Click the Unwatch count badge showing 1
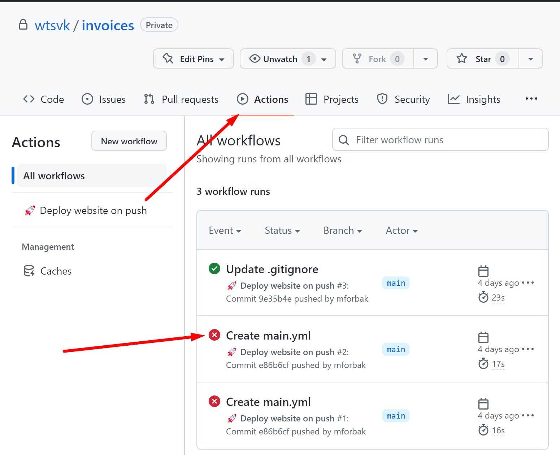The width and height of the screenshot is (560, 455). 309,59
